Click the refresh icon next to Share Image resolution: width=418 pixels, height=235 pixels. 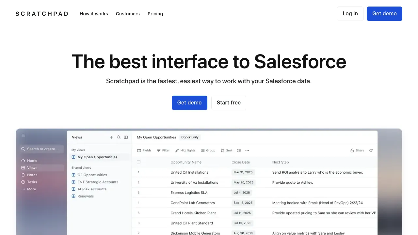[371, 150]
